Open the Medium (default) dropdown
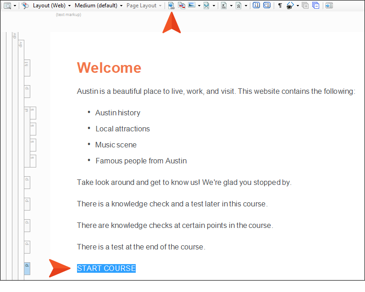This screenshot has height=292, width=365. pyautogui.click(x=99, y=5)
